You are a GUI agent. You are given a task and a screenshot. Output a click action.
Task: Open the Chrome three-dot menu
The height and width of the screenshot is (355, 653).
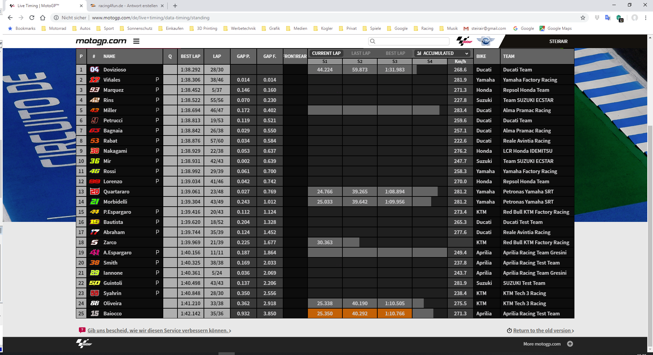pyautogui.click(x=646, y=18)
